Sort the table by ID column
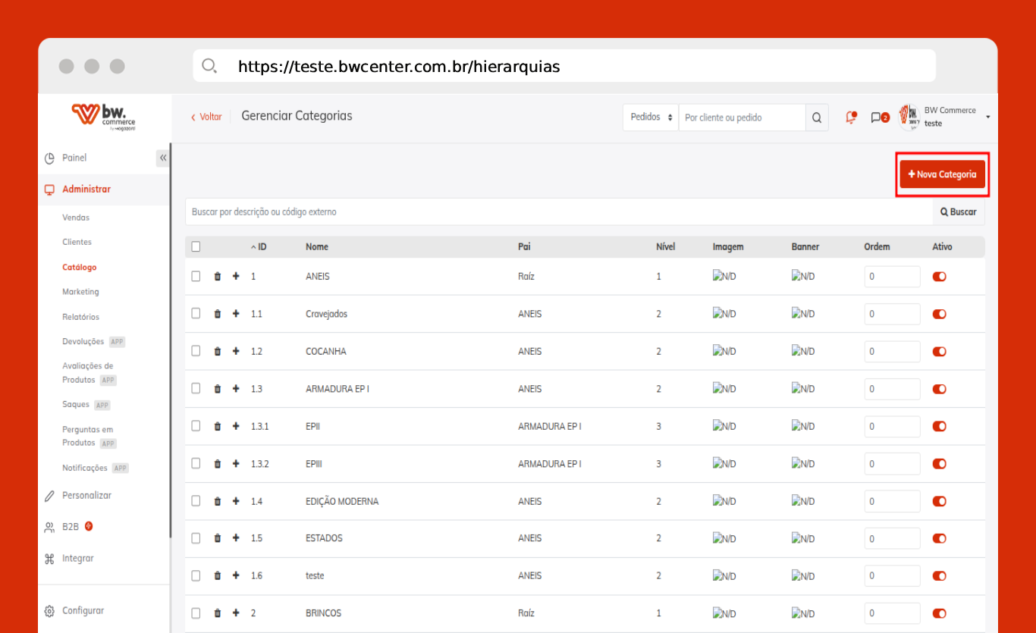 pyautogui.click(x=261, y=247)
